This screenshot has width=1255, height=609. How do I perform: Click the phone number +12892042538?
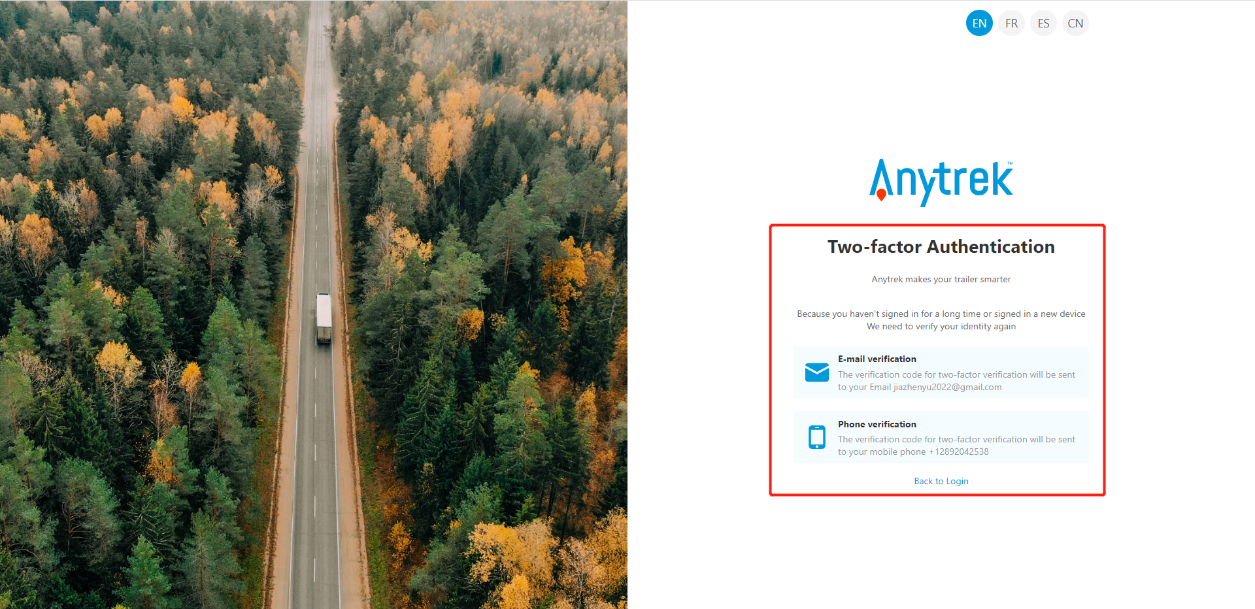[x=958, y=452]
